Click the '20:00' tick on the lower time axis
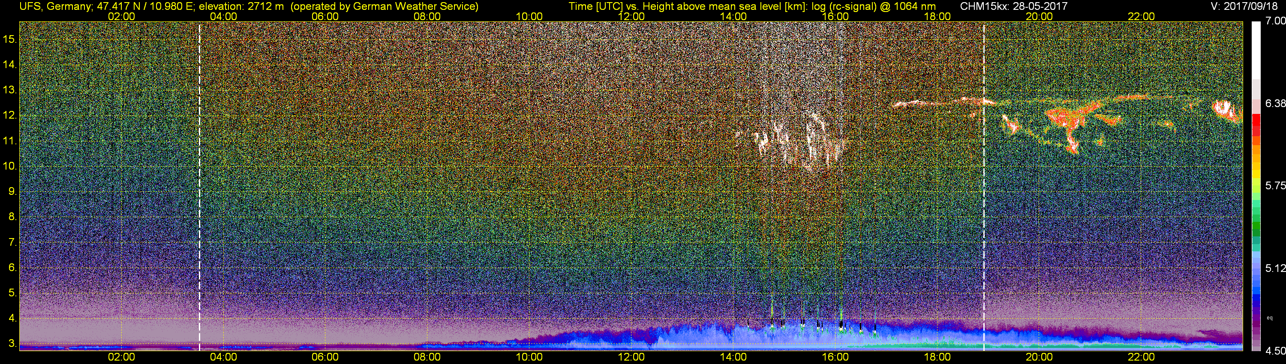1286x364 pixels. [1040, 357]
